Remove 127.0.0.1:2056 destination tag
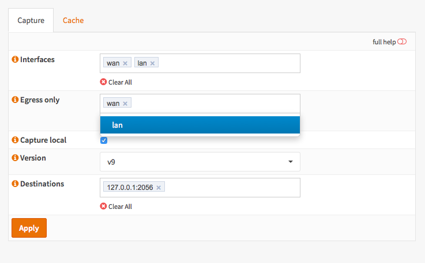425x263 pixels. [159, 187]
